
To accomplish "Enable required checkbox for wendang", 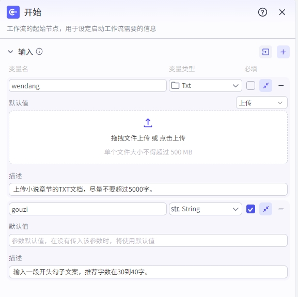I will click(x=250, y=86).
